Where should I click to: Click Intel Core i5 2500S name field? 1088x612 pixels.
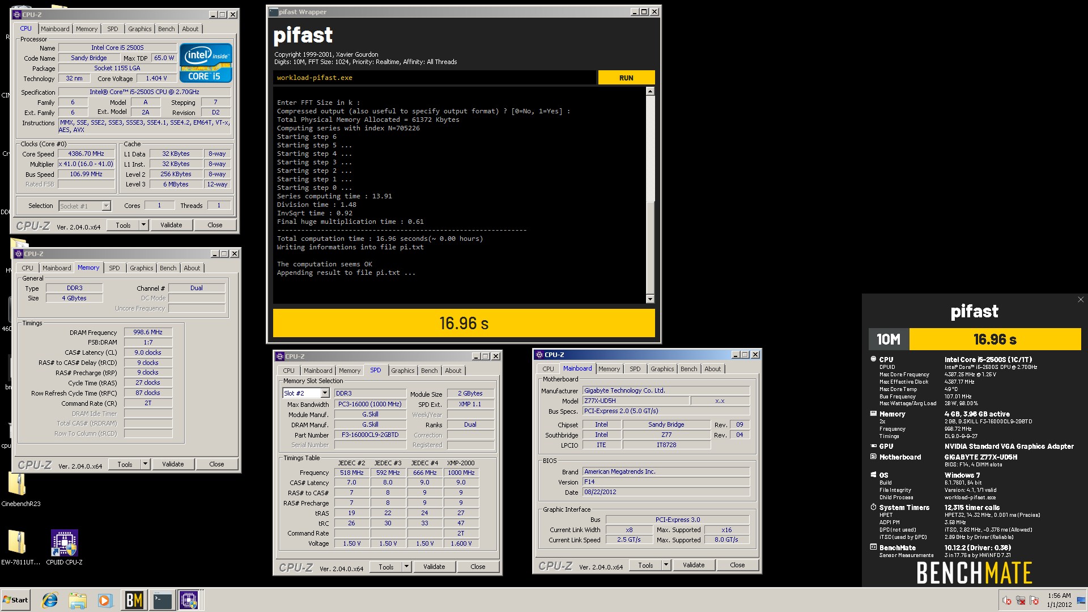click(x=117, y=48)
